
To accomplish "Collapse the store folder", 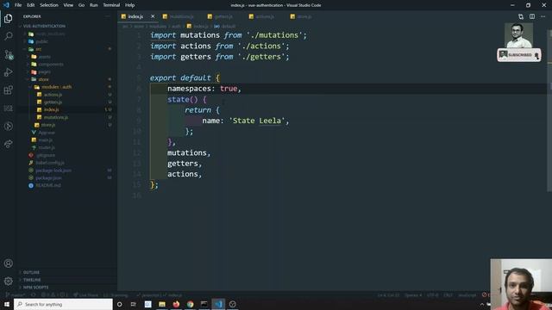I will coord(43,79).
